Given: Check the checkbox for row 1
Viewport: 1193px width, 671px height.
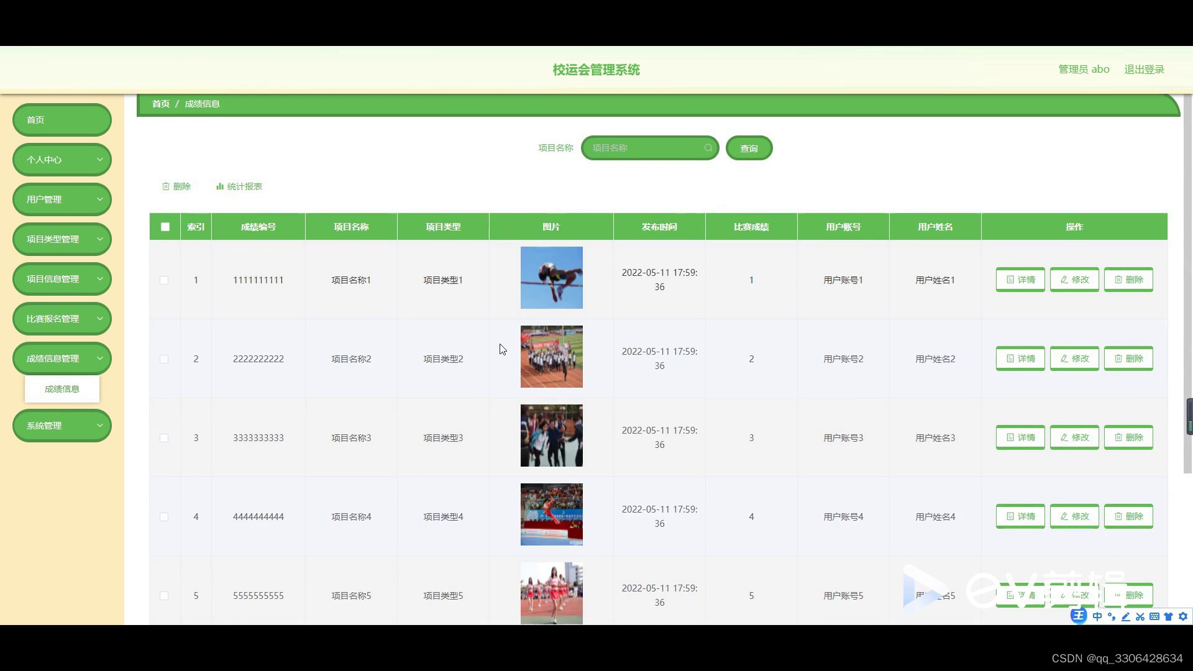Looking at the screenshot, I should point(164,280).
